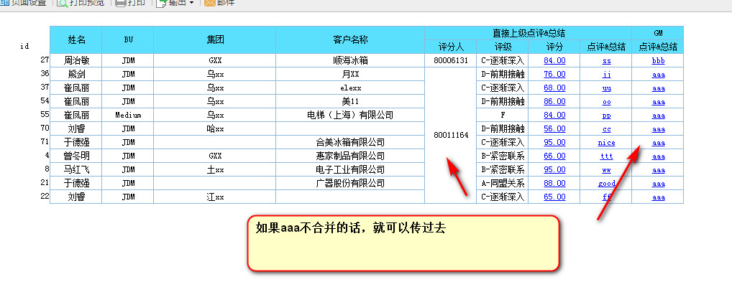Click the yellow annotation note box
This screenshot has width=732, height=282.
point(403,243)
